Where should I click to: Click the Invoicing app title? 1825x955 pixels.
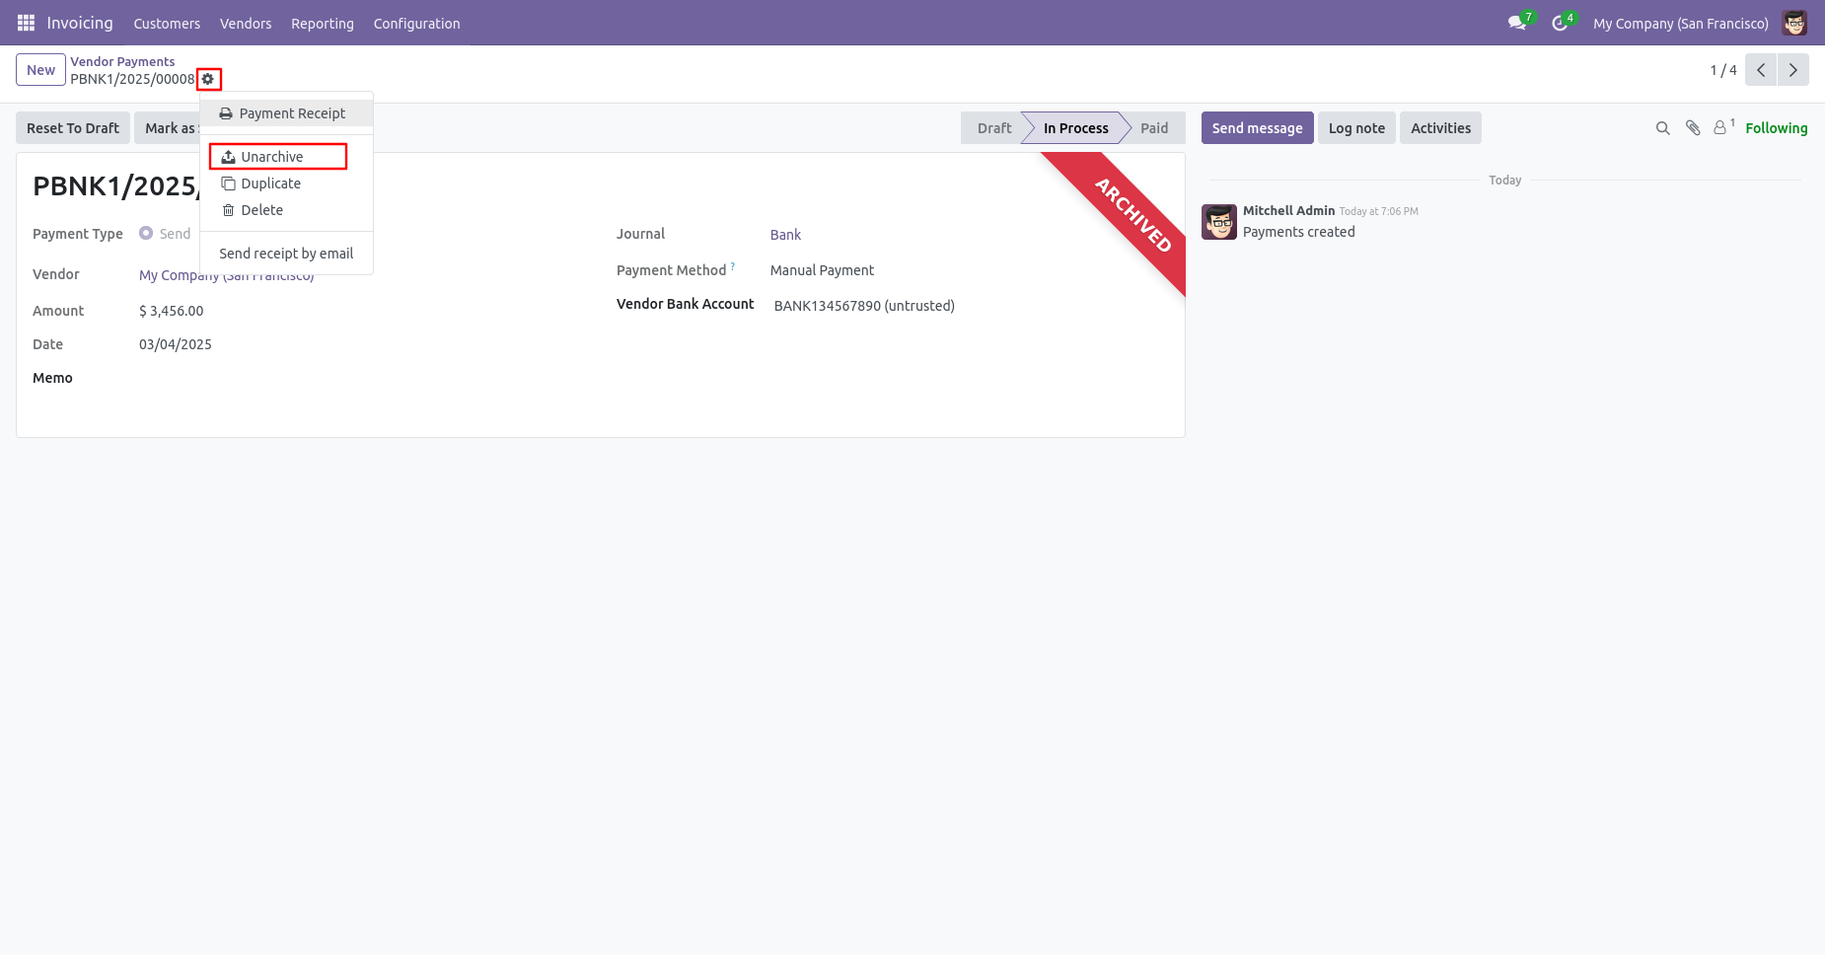tap(80, 23)
